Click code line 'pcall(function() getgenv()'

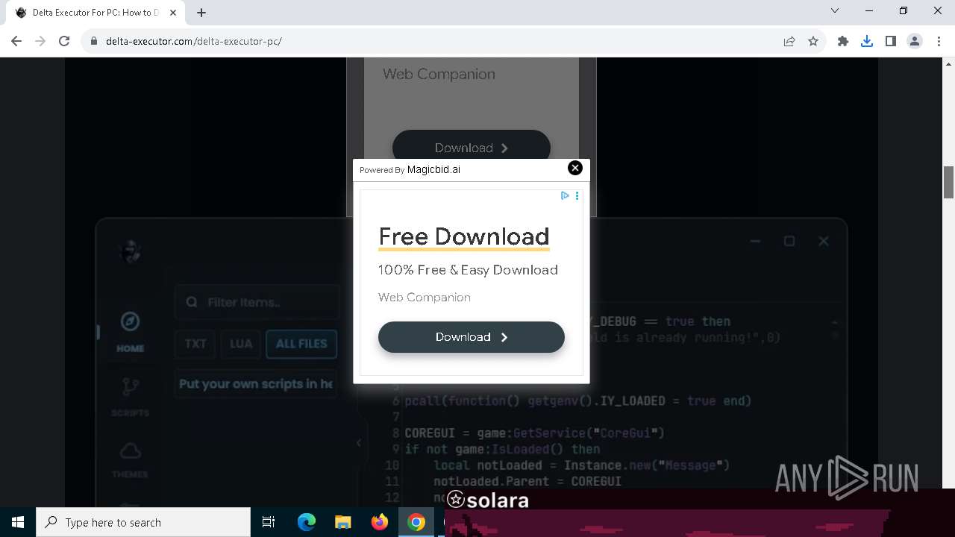coord(577,401)
